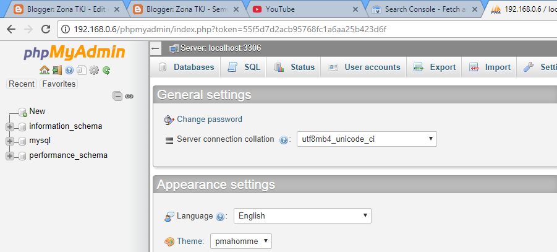Open the Theme dropdown showing pmahomme
Viewport: 557px width, 252px height.
(240, 241)
